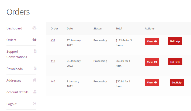Open order #45 link
This screenshot has height=111, width=191.
tap(53, 82)
